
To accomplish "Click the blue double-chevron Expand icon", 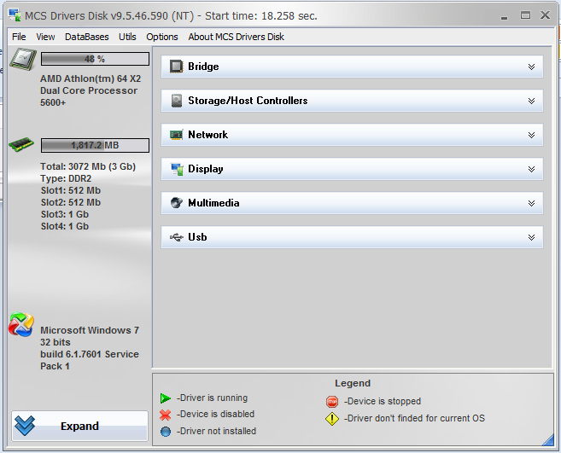I will [x=25, y=426].
